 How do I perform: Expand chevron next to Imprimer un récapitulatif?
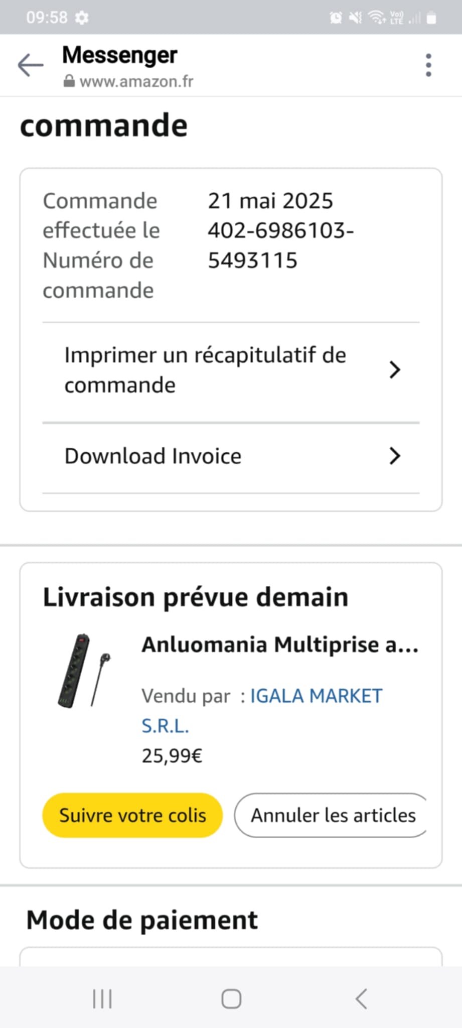[395, 370]
